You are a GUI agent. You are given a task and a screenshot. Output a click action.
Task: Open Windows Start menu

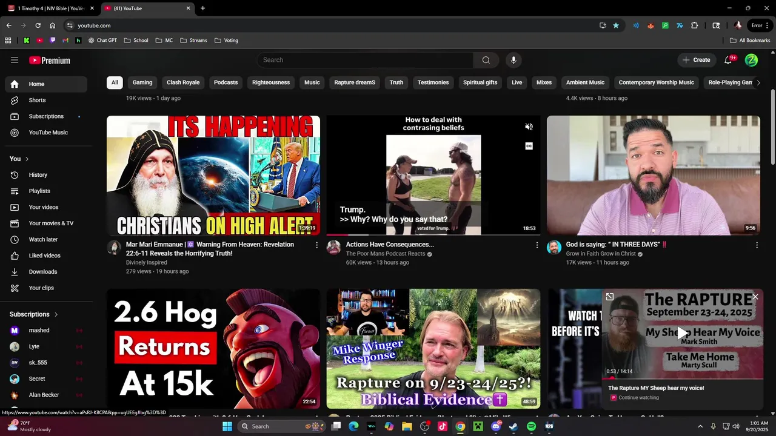227,426
